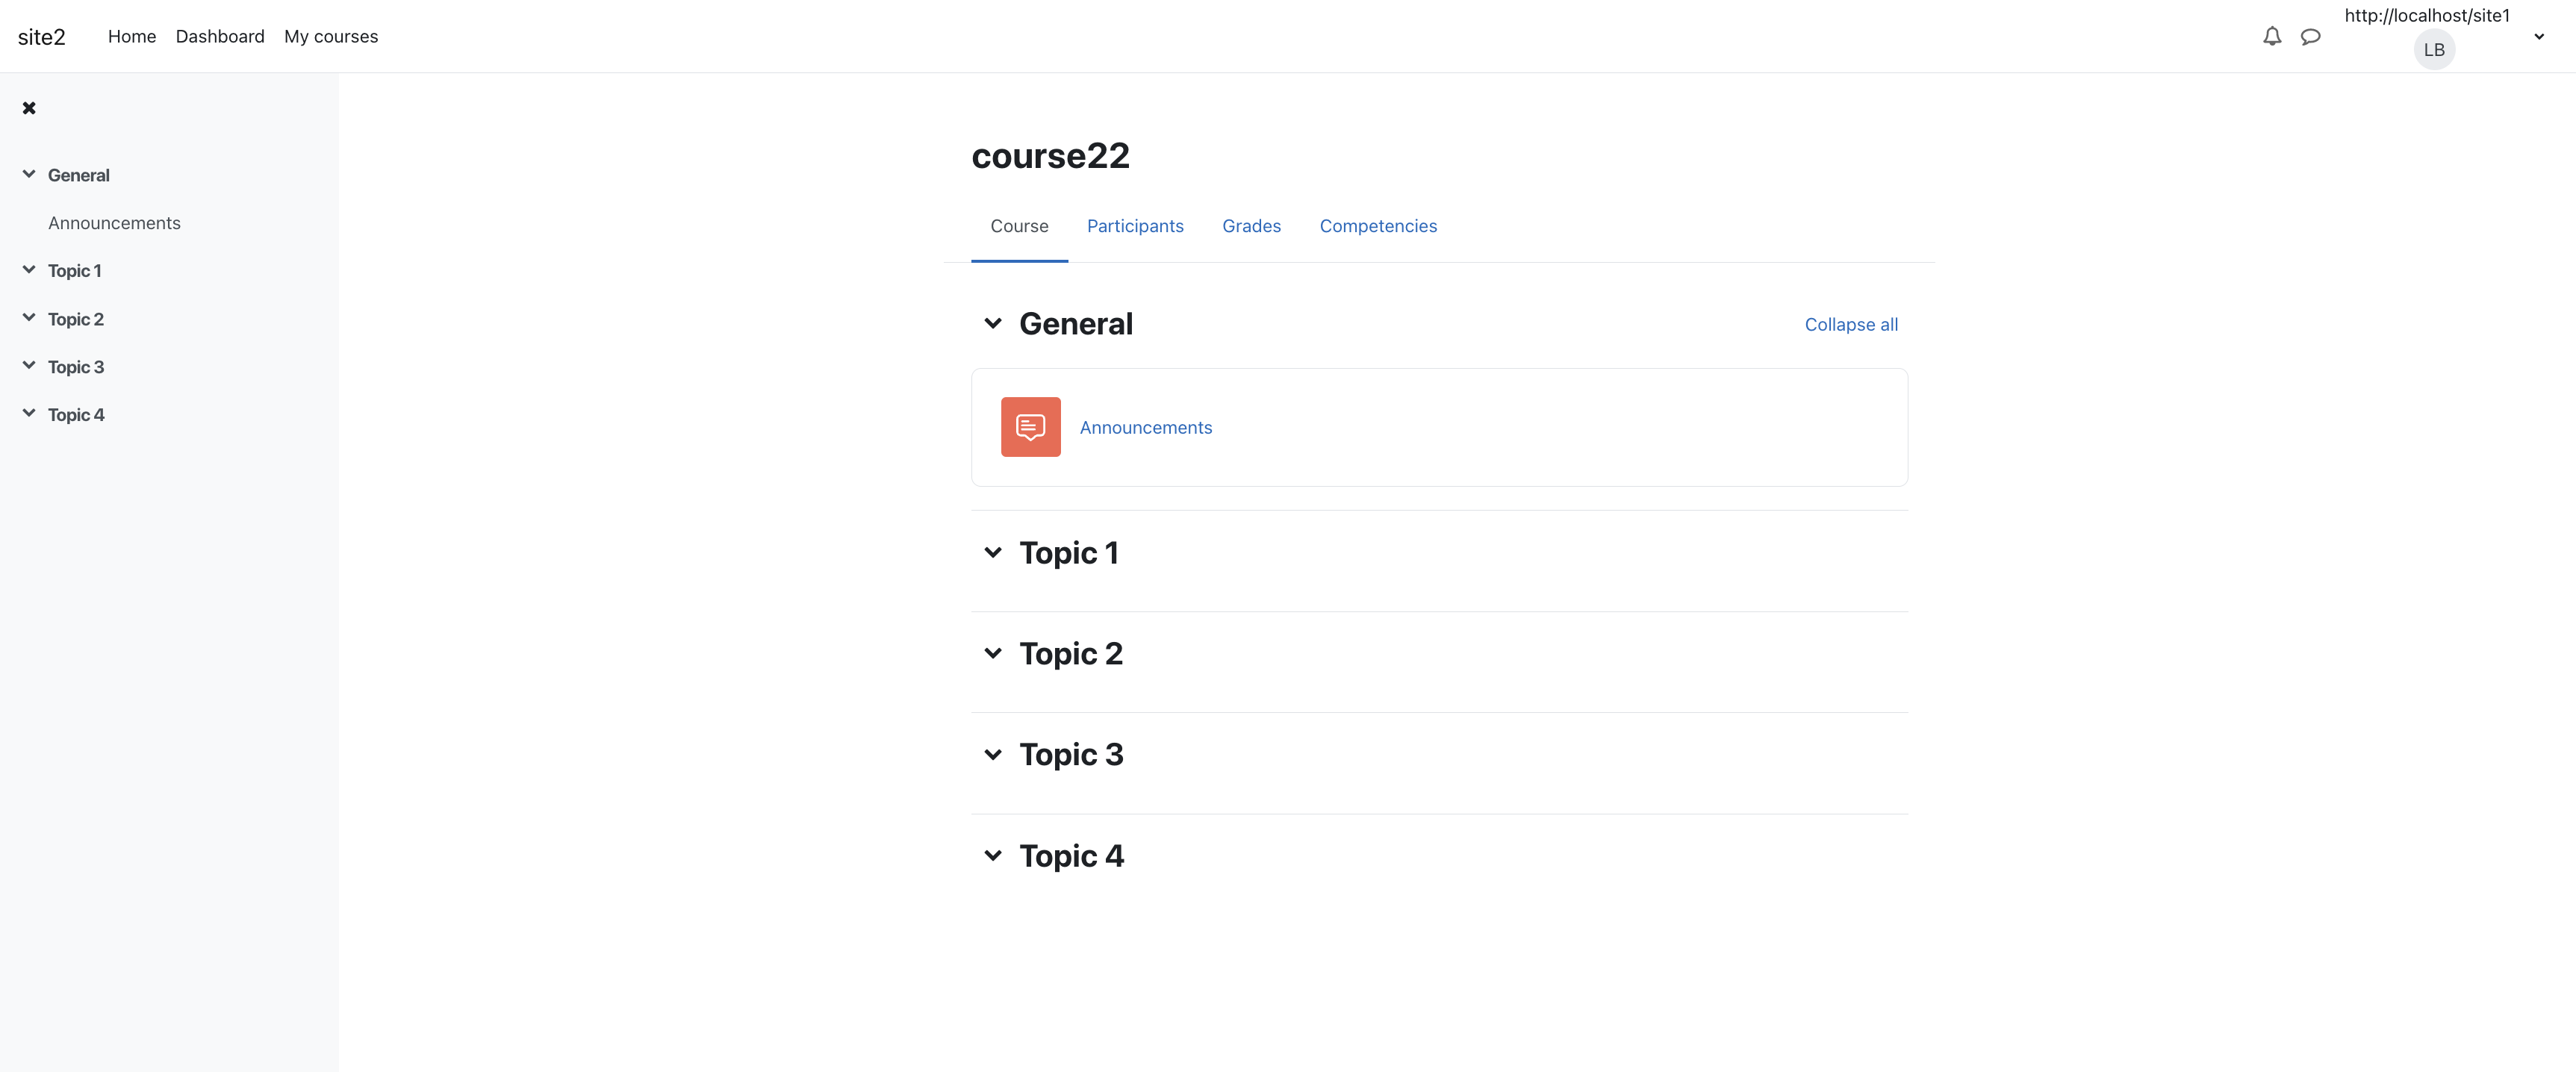Open the notifications bell

point(2272,37)
